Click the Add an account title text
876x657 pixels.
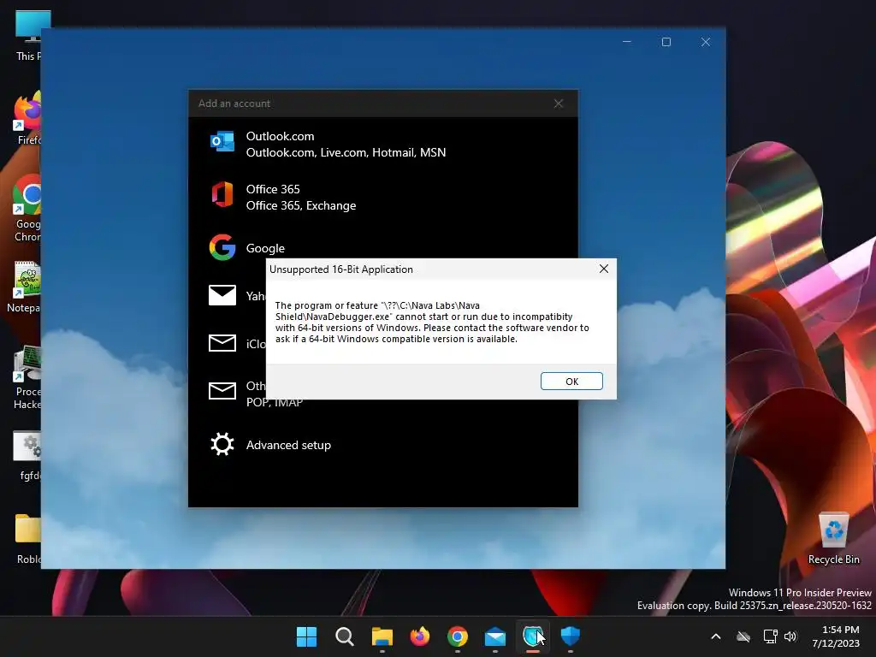pyautogui.click(x=234, y=104)
